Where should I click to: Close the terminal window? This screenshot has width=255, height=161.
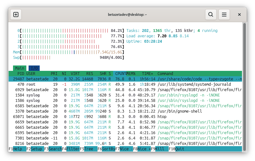(239, 15)
